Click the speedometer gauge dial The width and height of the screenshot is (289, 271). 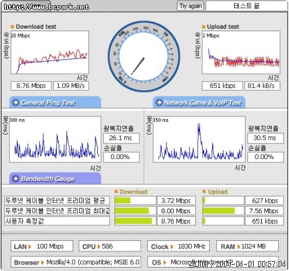tap(144, 57)
